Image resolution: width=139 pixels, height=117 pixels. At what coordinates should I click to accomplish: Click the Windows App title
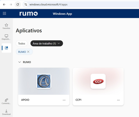coord(62,14)
